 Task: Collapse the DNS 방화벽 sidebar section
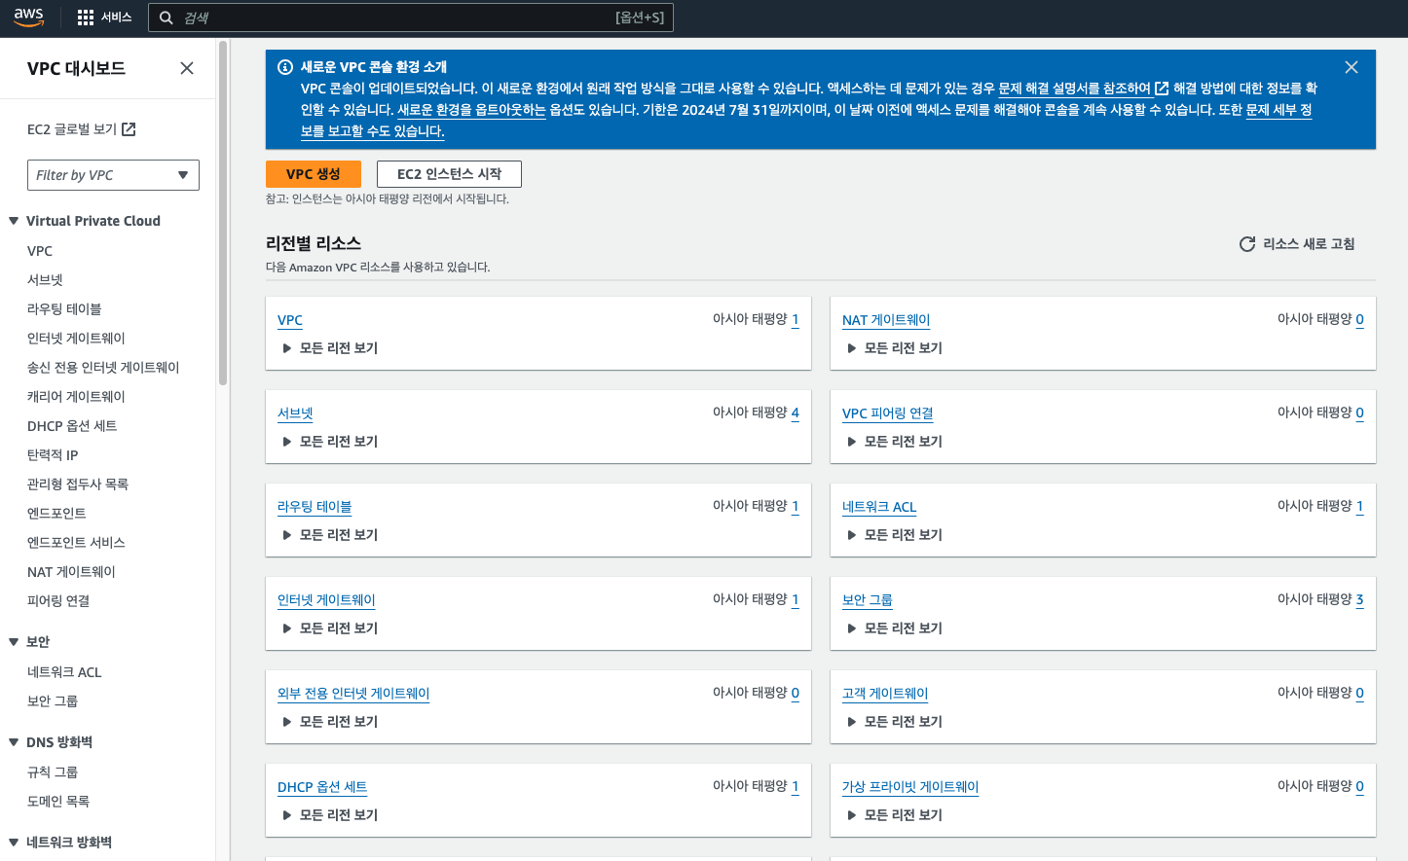[14, 742]
